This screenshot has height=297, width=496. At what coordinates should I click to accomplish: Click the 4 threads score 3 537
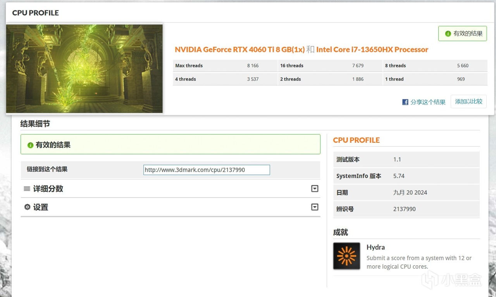point(253,79)
